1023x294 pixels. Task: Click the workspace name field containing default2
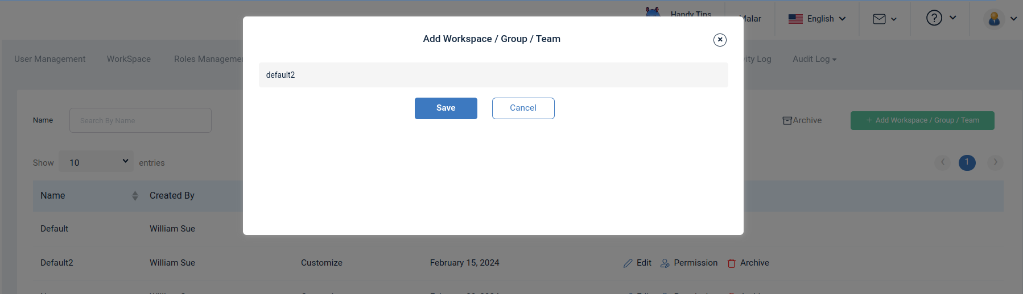point(493,75)
